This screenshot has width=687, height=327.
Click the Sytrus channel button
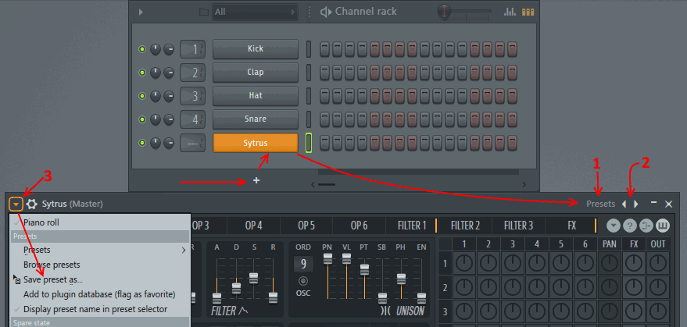(255, 143)
